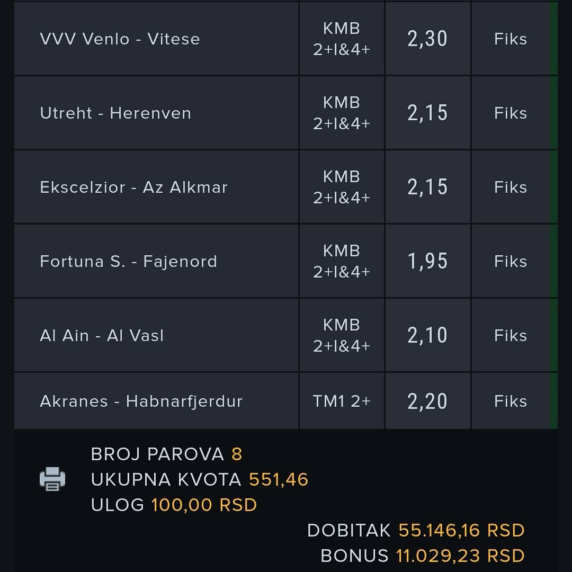This screenshot has height=572, width=572.
Task: Tap the 2,20 odds for Akranes match
Action: pos(427,401)
